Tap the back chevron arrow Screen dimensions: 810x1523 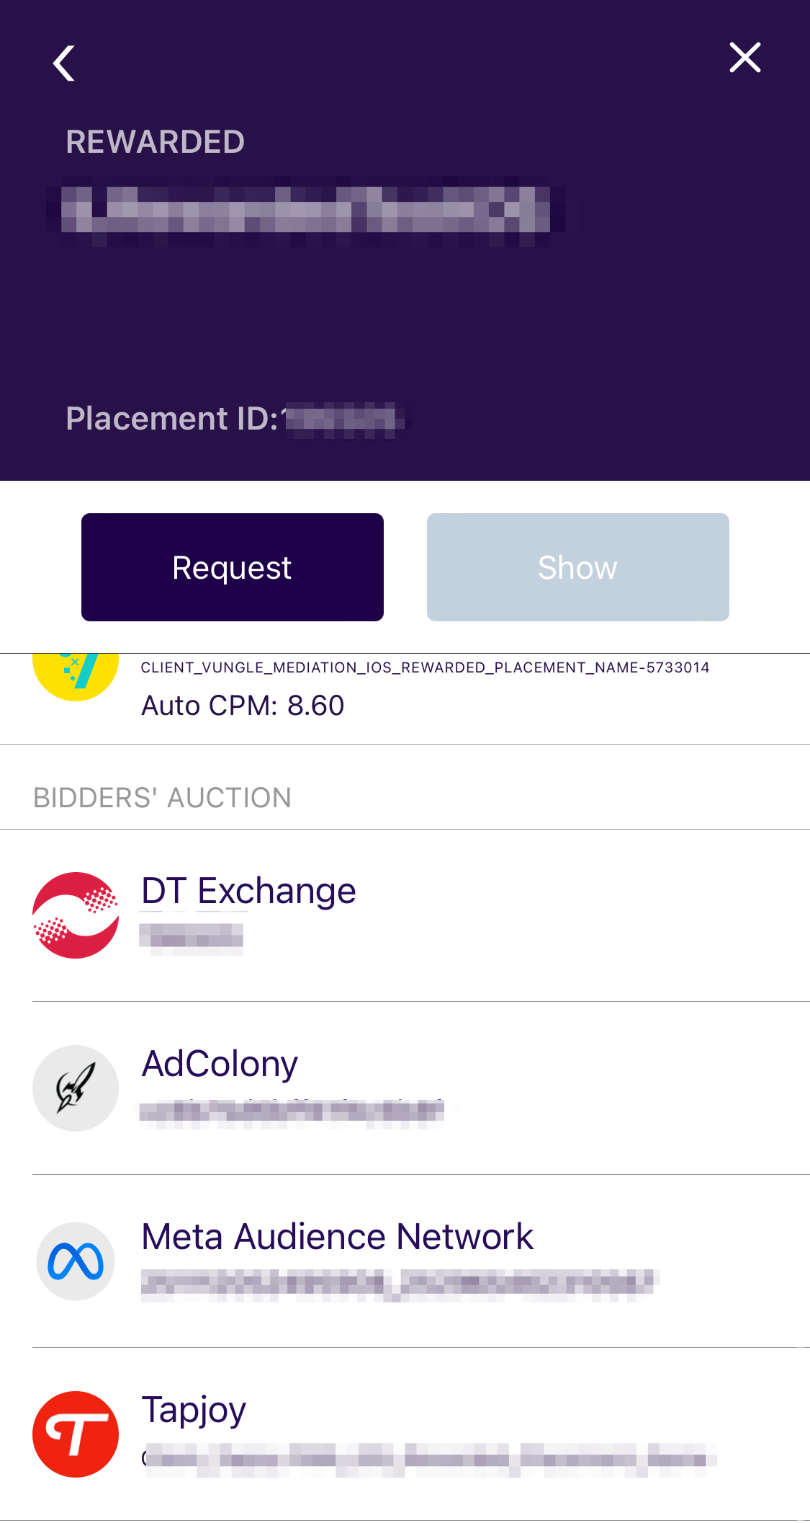pos(64,63)
